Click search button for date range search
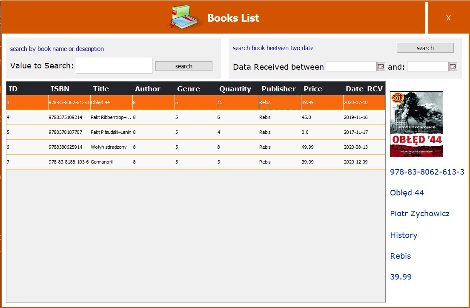Screen dimensions: 470x308 [425, 48]
